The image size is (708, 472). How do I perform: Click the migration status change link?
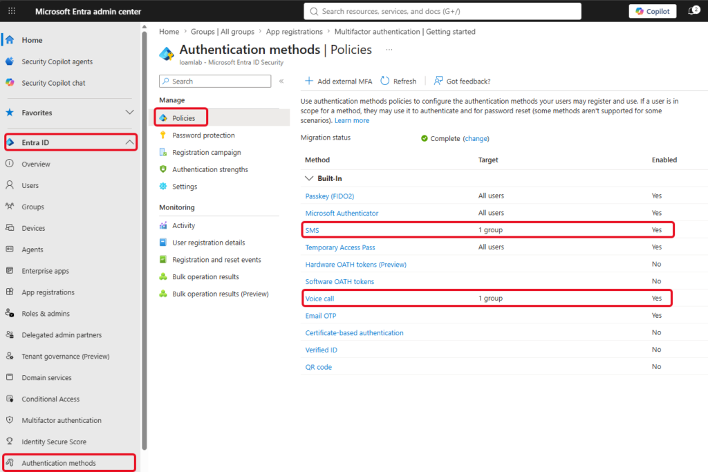476,138
